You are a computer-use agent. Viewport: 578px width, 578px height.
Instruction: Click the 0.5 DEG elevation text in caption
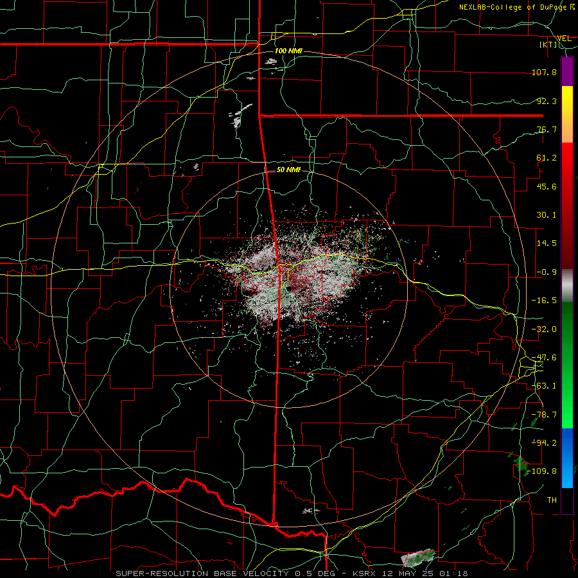(315, 574)
